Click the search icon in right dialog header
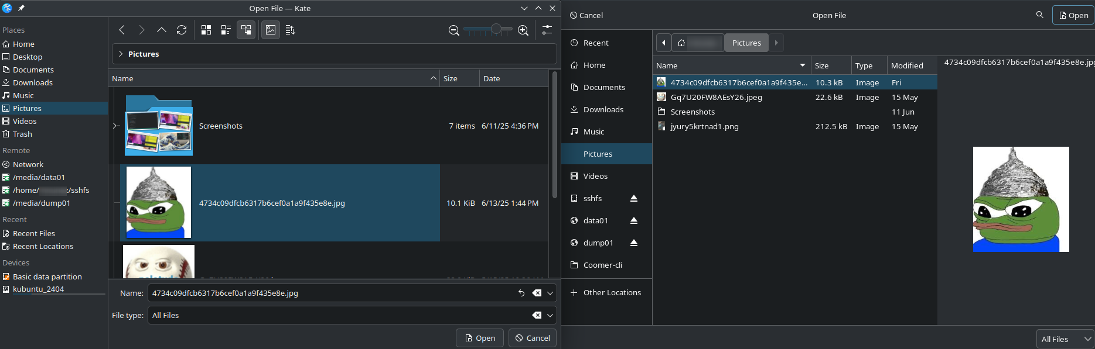This screenshot has height=349, width=1095. click(1040, 15)
